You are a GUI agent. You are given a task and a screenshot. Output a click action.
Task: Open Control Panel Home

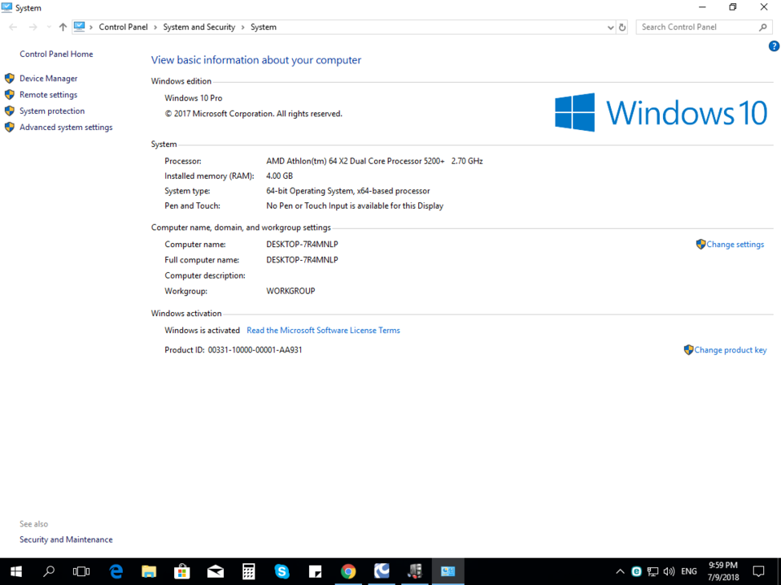[x=56, y=54]
